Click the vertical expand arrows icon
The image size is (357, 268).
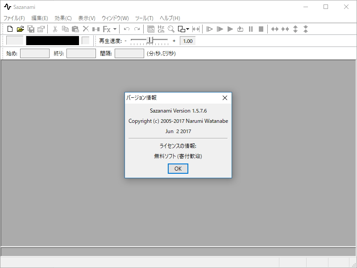tap(295, 29)
